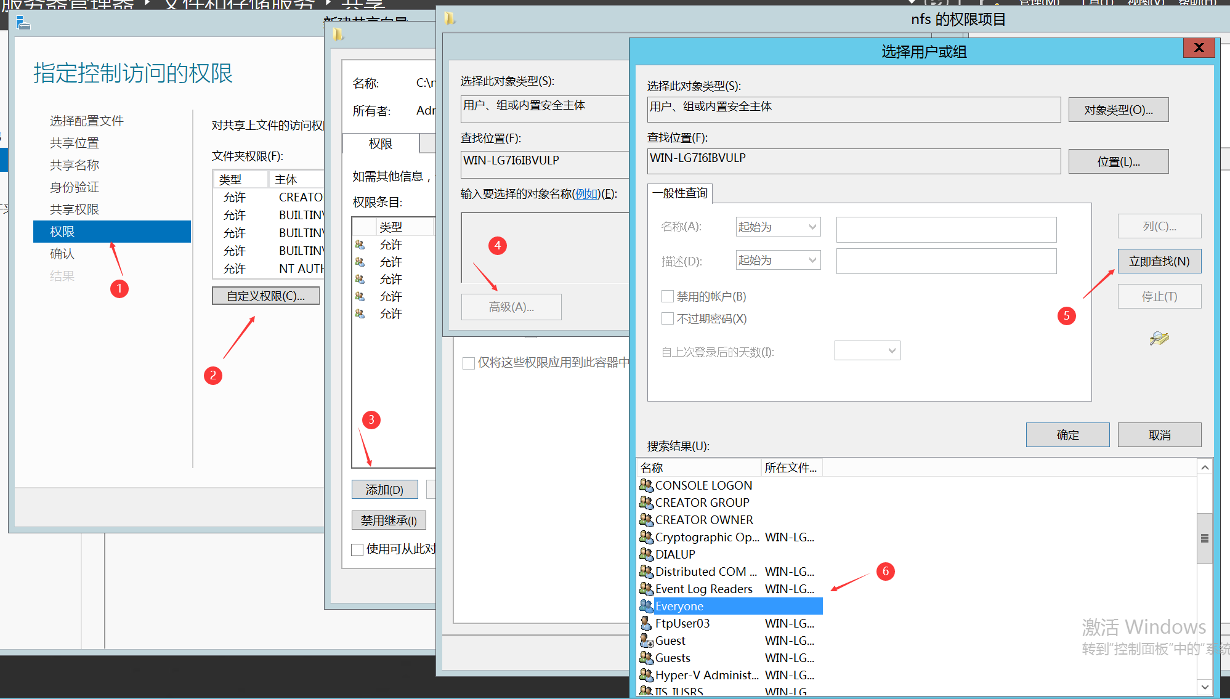The height and width of the screenshot is (699, 1230).
Task: Tick the disabled accounts checkbox (禁用的帐户)
Action: pos(667,297)
